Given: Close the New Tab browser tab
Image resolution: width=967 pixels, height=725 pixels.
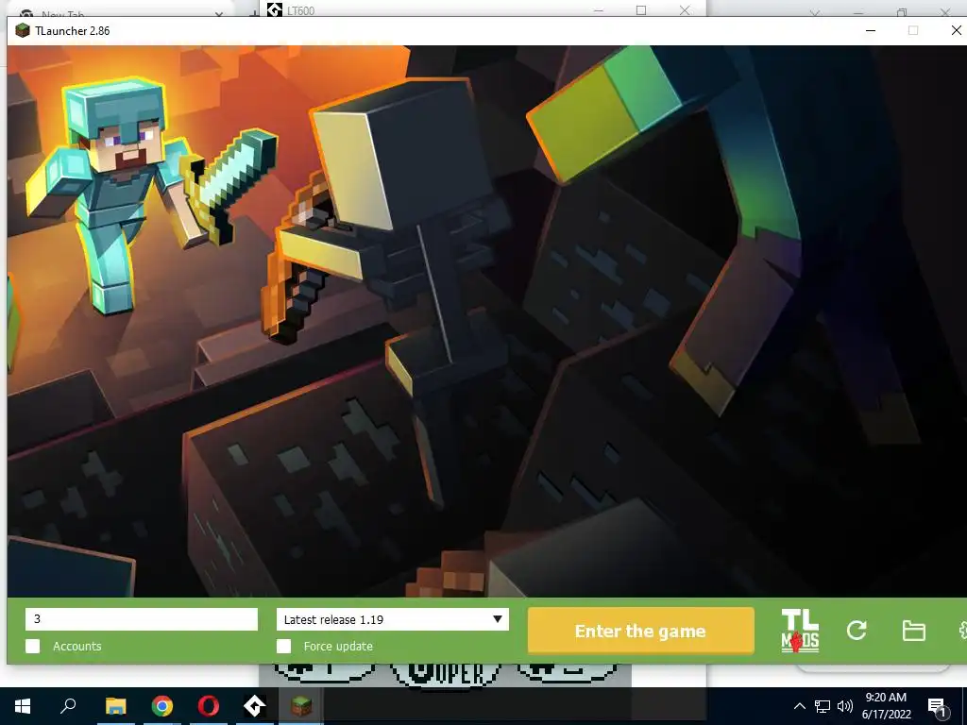Looking at the screenshot, I should tap(219, 13).
